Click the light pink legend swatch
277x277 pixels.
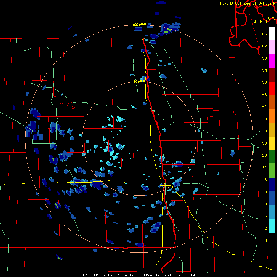pos(272,47)
